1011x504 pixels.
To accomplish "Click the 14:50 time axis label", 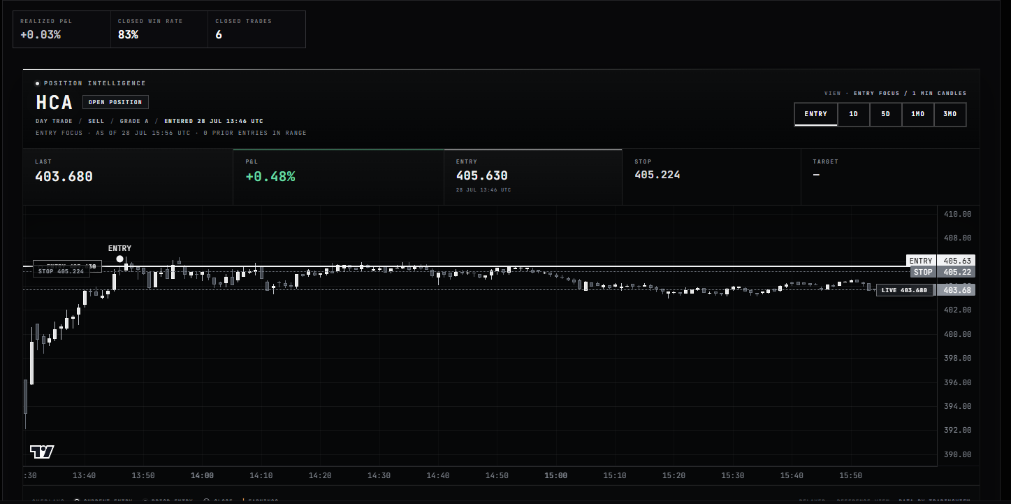I will 497,475.
